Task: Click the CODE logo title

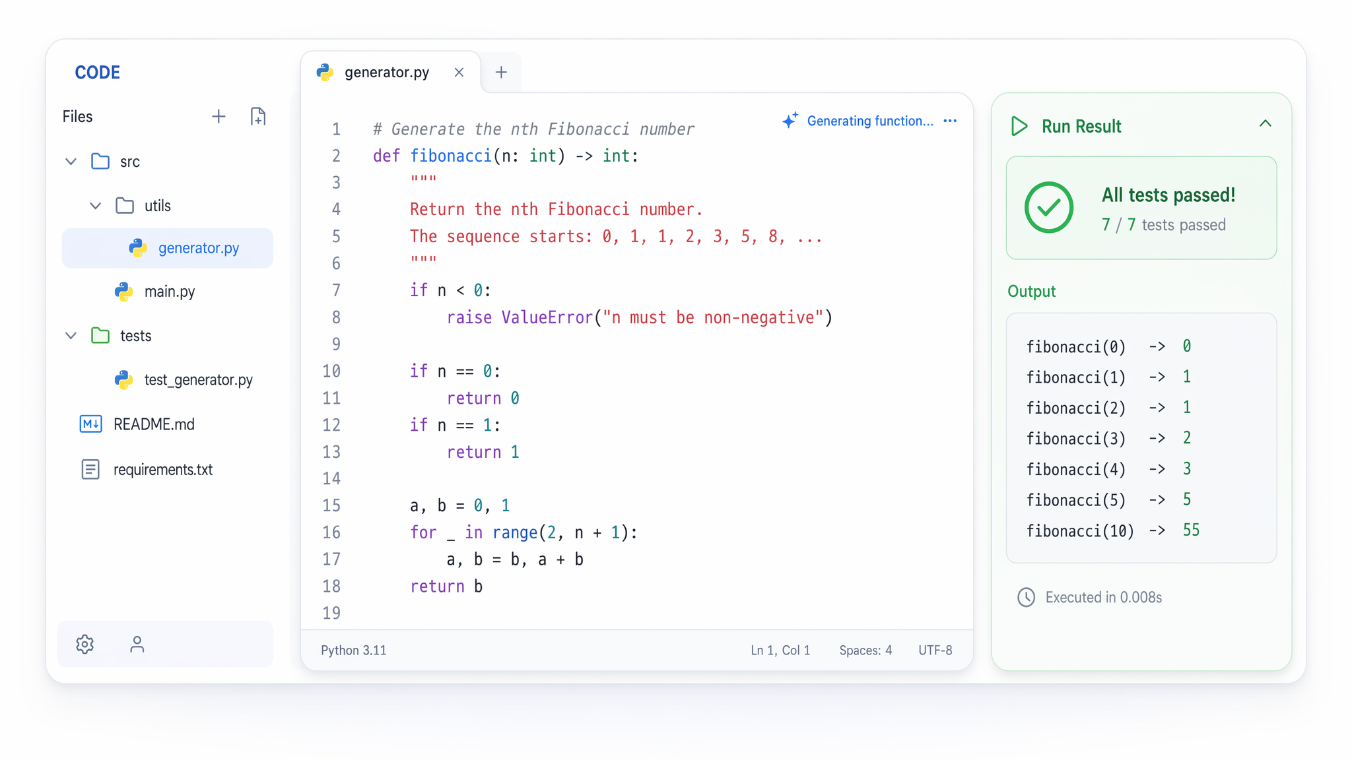Action: [98, 73]
